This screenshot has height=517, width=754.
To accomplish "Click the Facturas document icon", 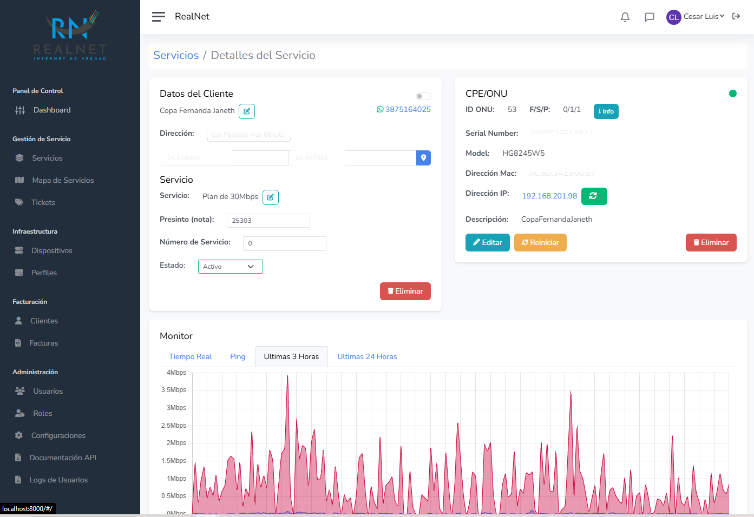I will pos(18,343).
